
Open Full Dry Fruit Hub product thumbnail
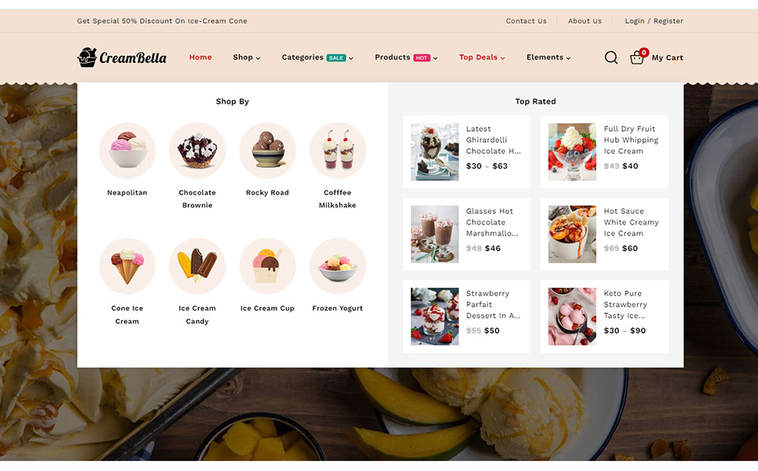click(572, 152)
